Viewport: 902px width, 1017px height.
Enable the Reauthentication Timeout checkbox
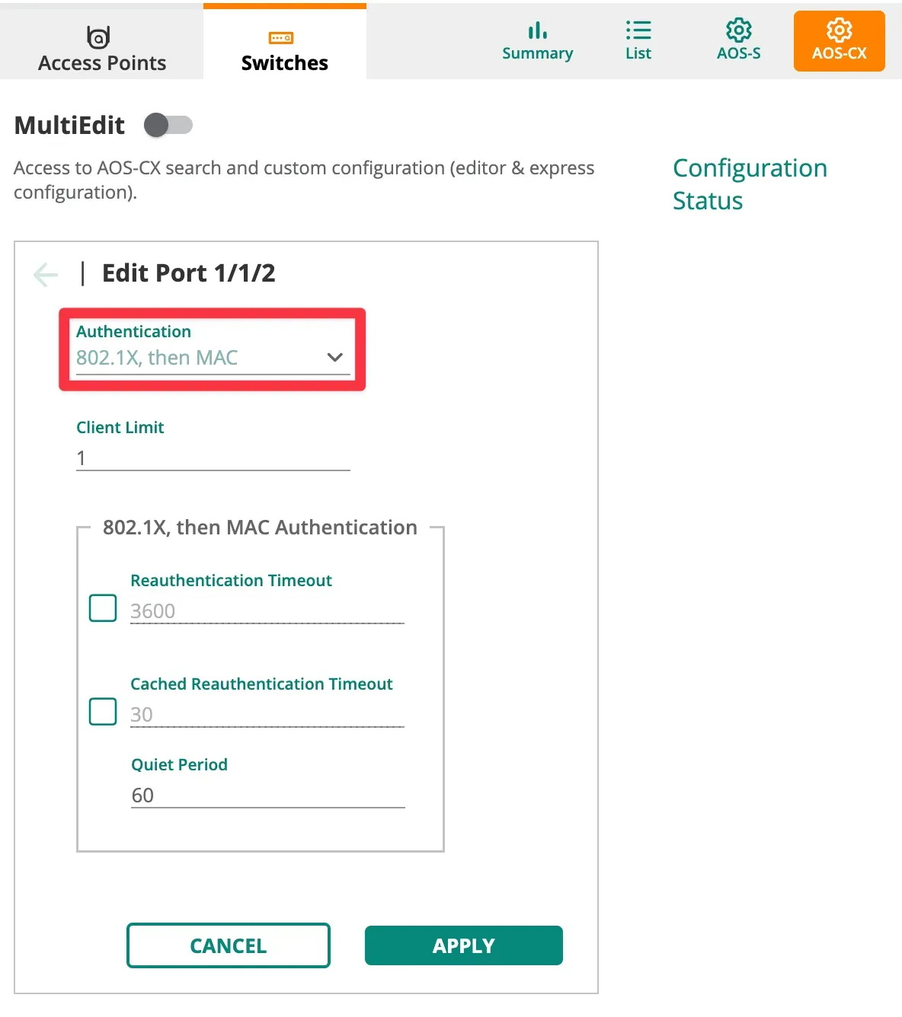[x=103, y=608]
